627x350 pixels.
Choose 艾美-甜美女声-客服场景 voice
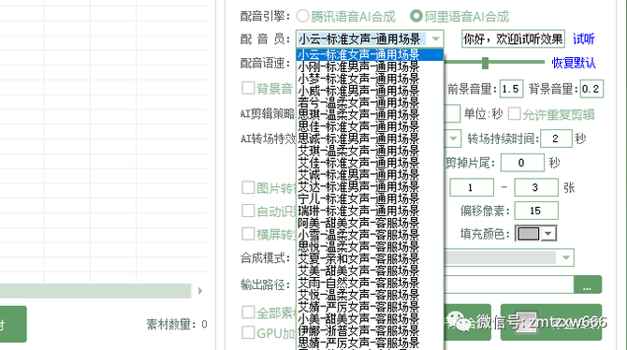(x=370, y=270)
